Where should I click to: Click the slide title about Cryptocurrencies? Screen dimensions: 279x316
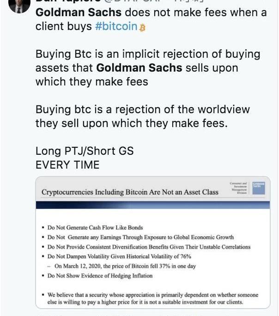[130, 192]
